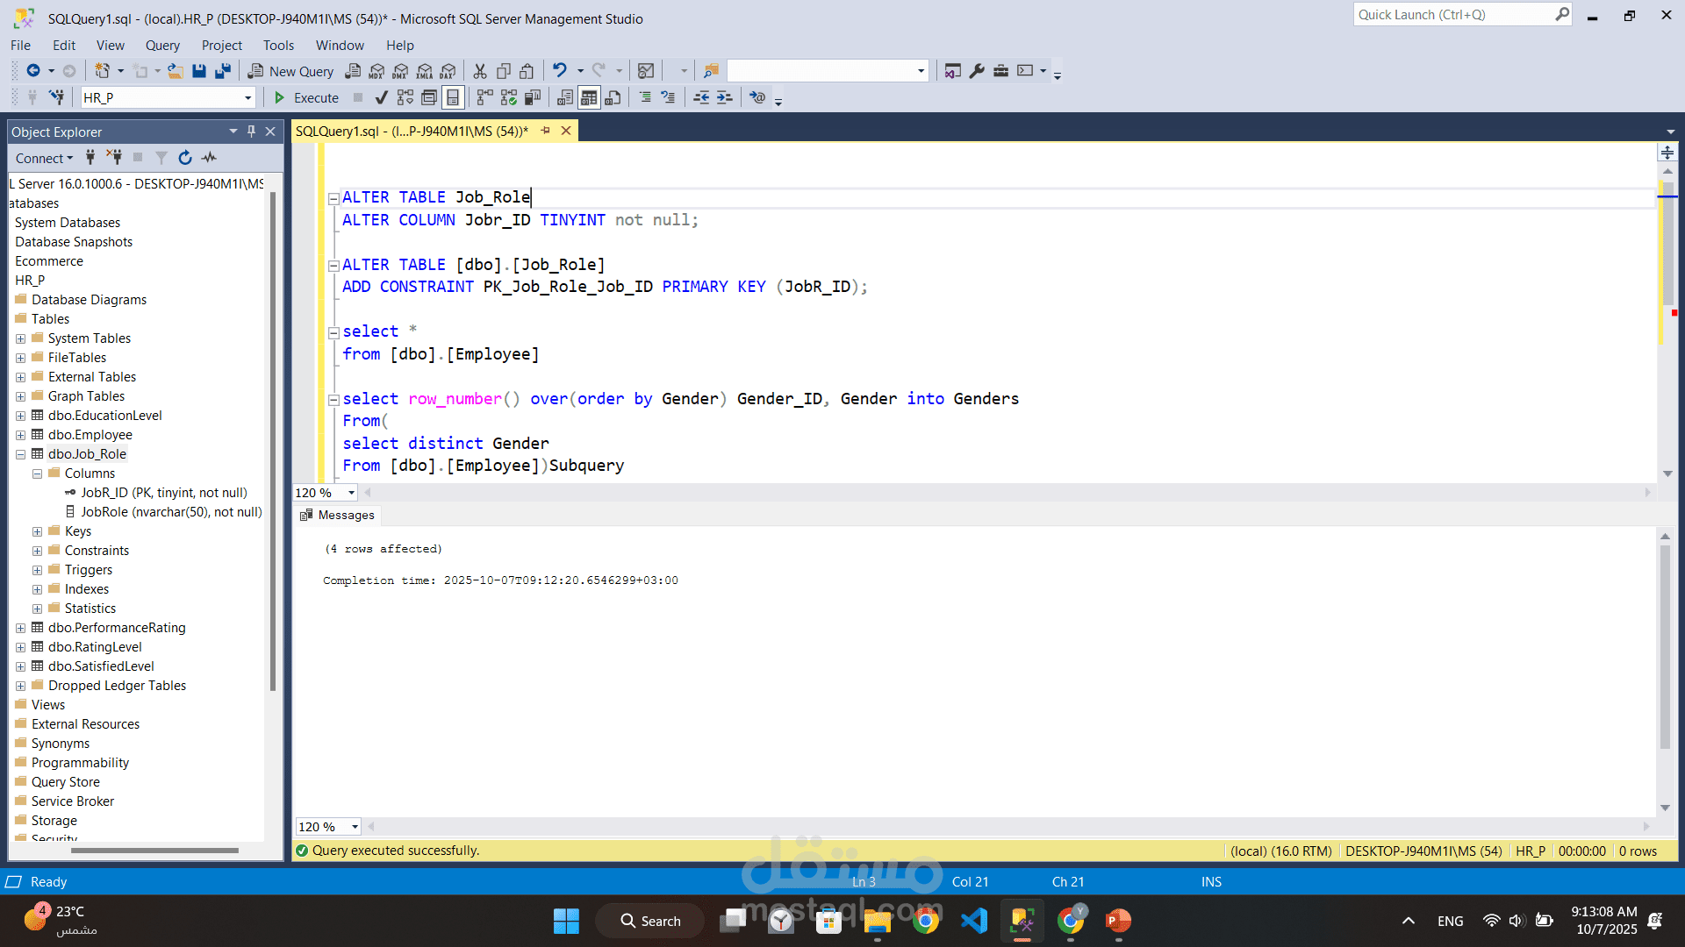Toggle auto-hide pin on Object Explorer
This screenshot has height=947, width=1685.
[251, 132]
